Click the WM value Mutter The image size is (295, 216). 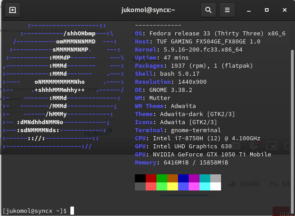click(x=160, y=98)
